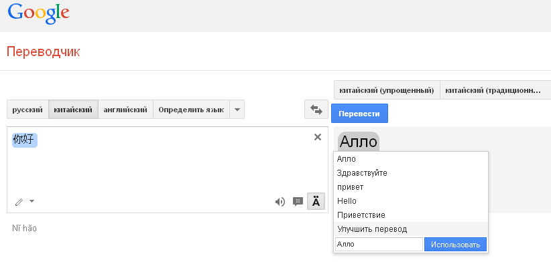The image size is (551, 270).
Task: Select китайский (традиционный) target language
Action: [x=493, y=90]
